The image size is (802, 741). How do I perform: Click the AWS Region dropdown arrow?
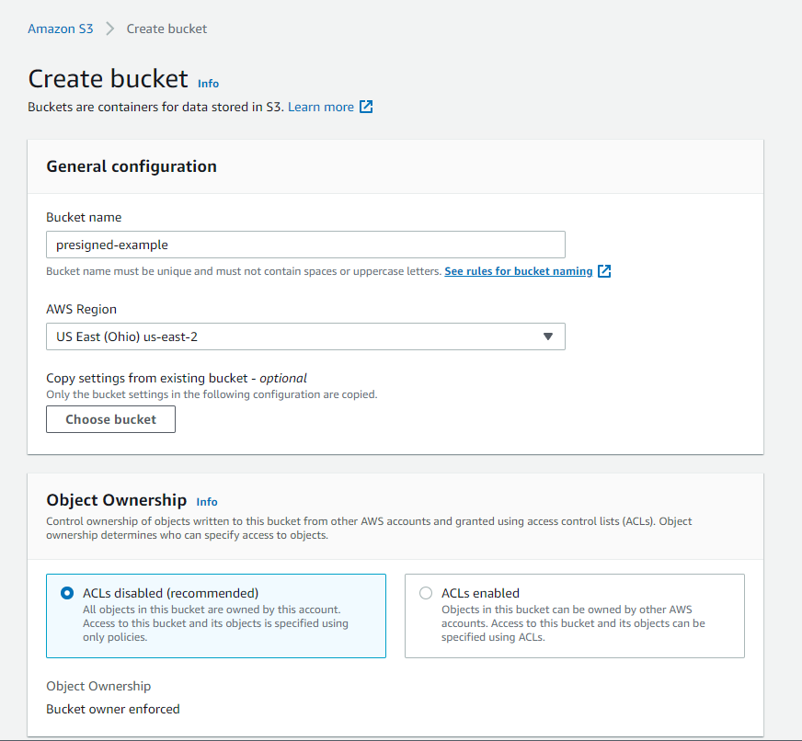tap(548, 336)
